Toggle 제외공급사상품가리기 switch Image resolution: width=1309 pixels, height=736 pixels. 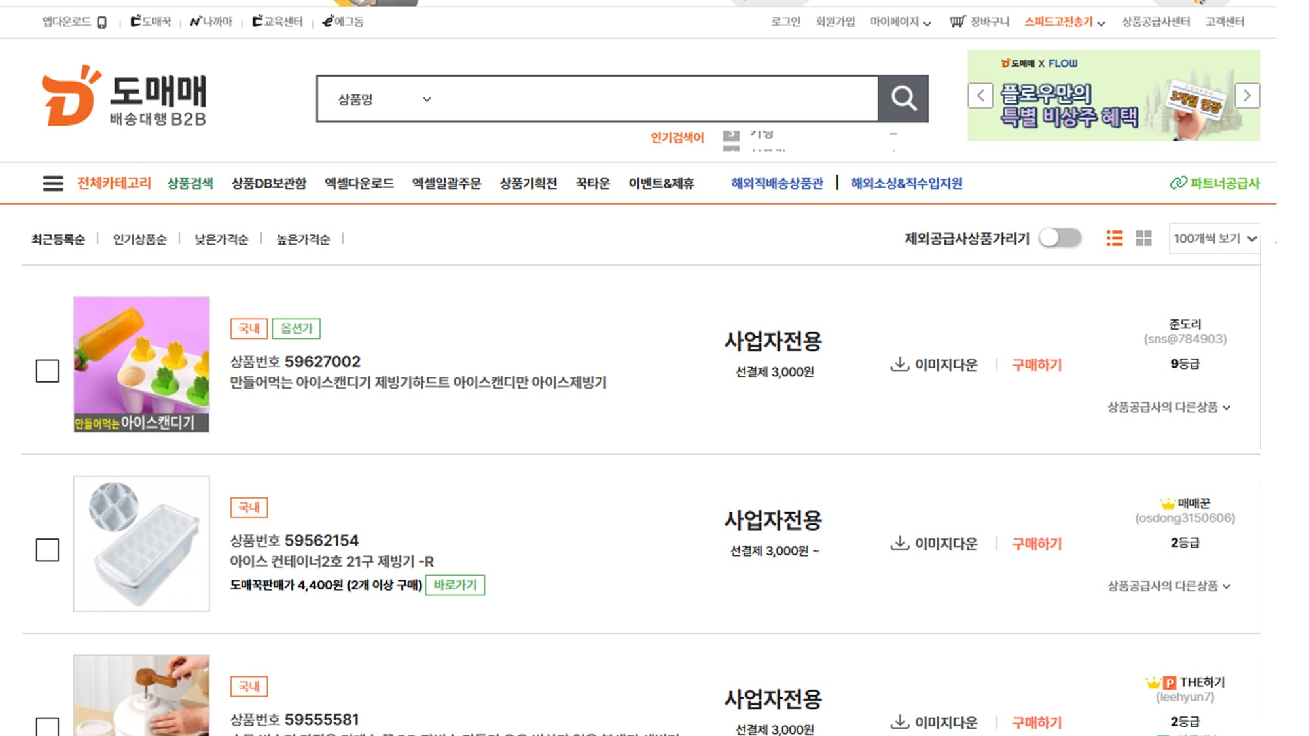point(1060,238)
